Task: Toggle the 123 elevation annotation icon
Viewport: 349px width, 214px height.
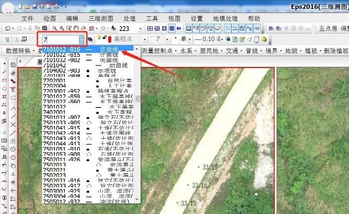Action: pos(257,29)
